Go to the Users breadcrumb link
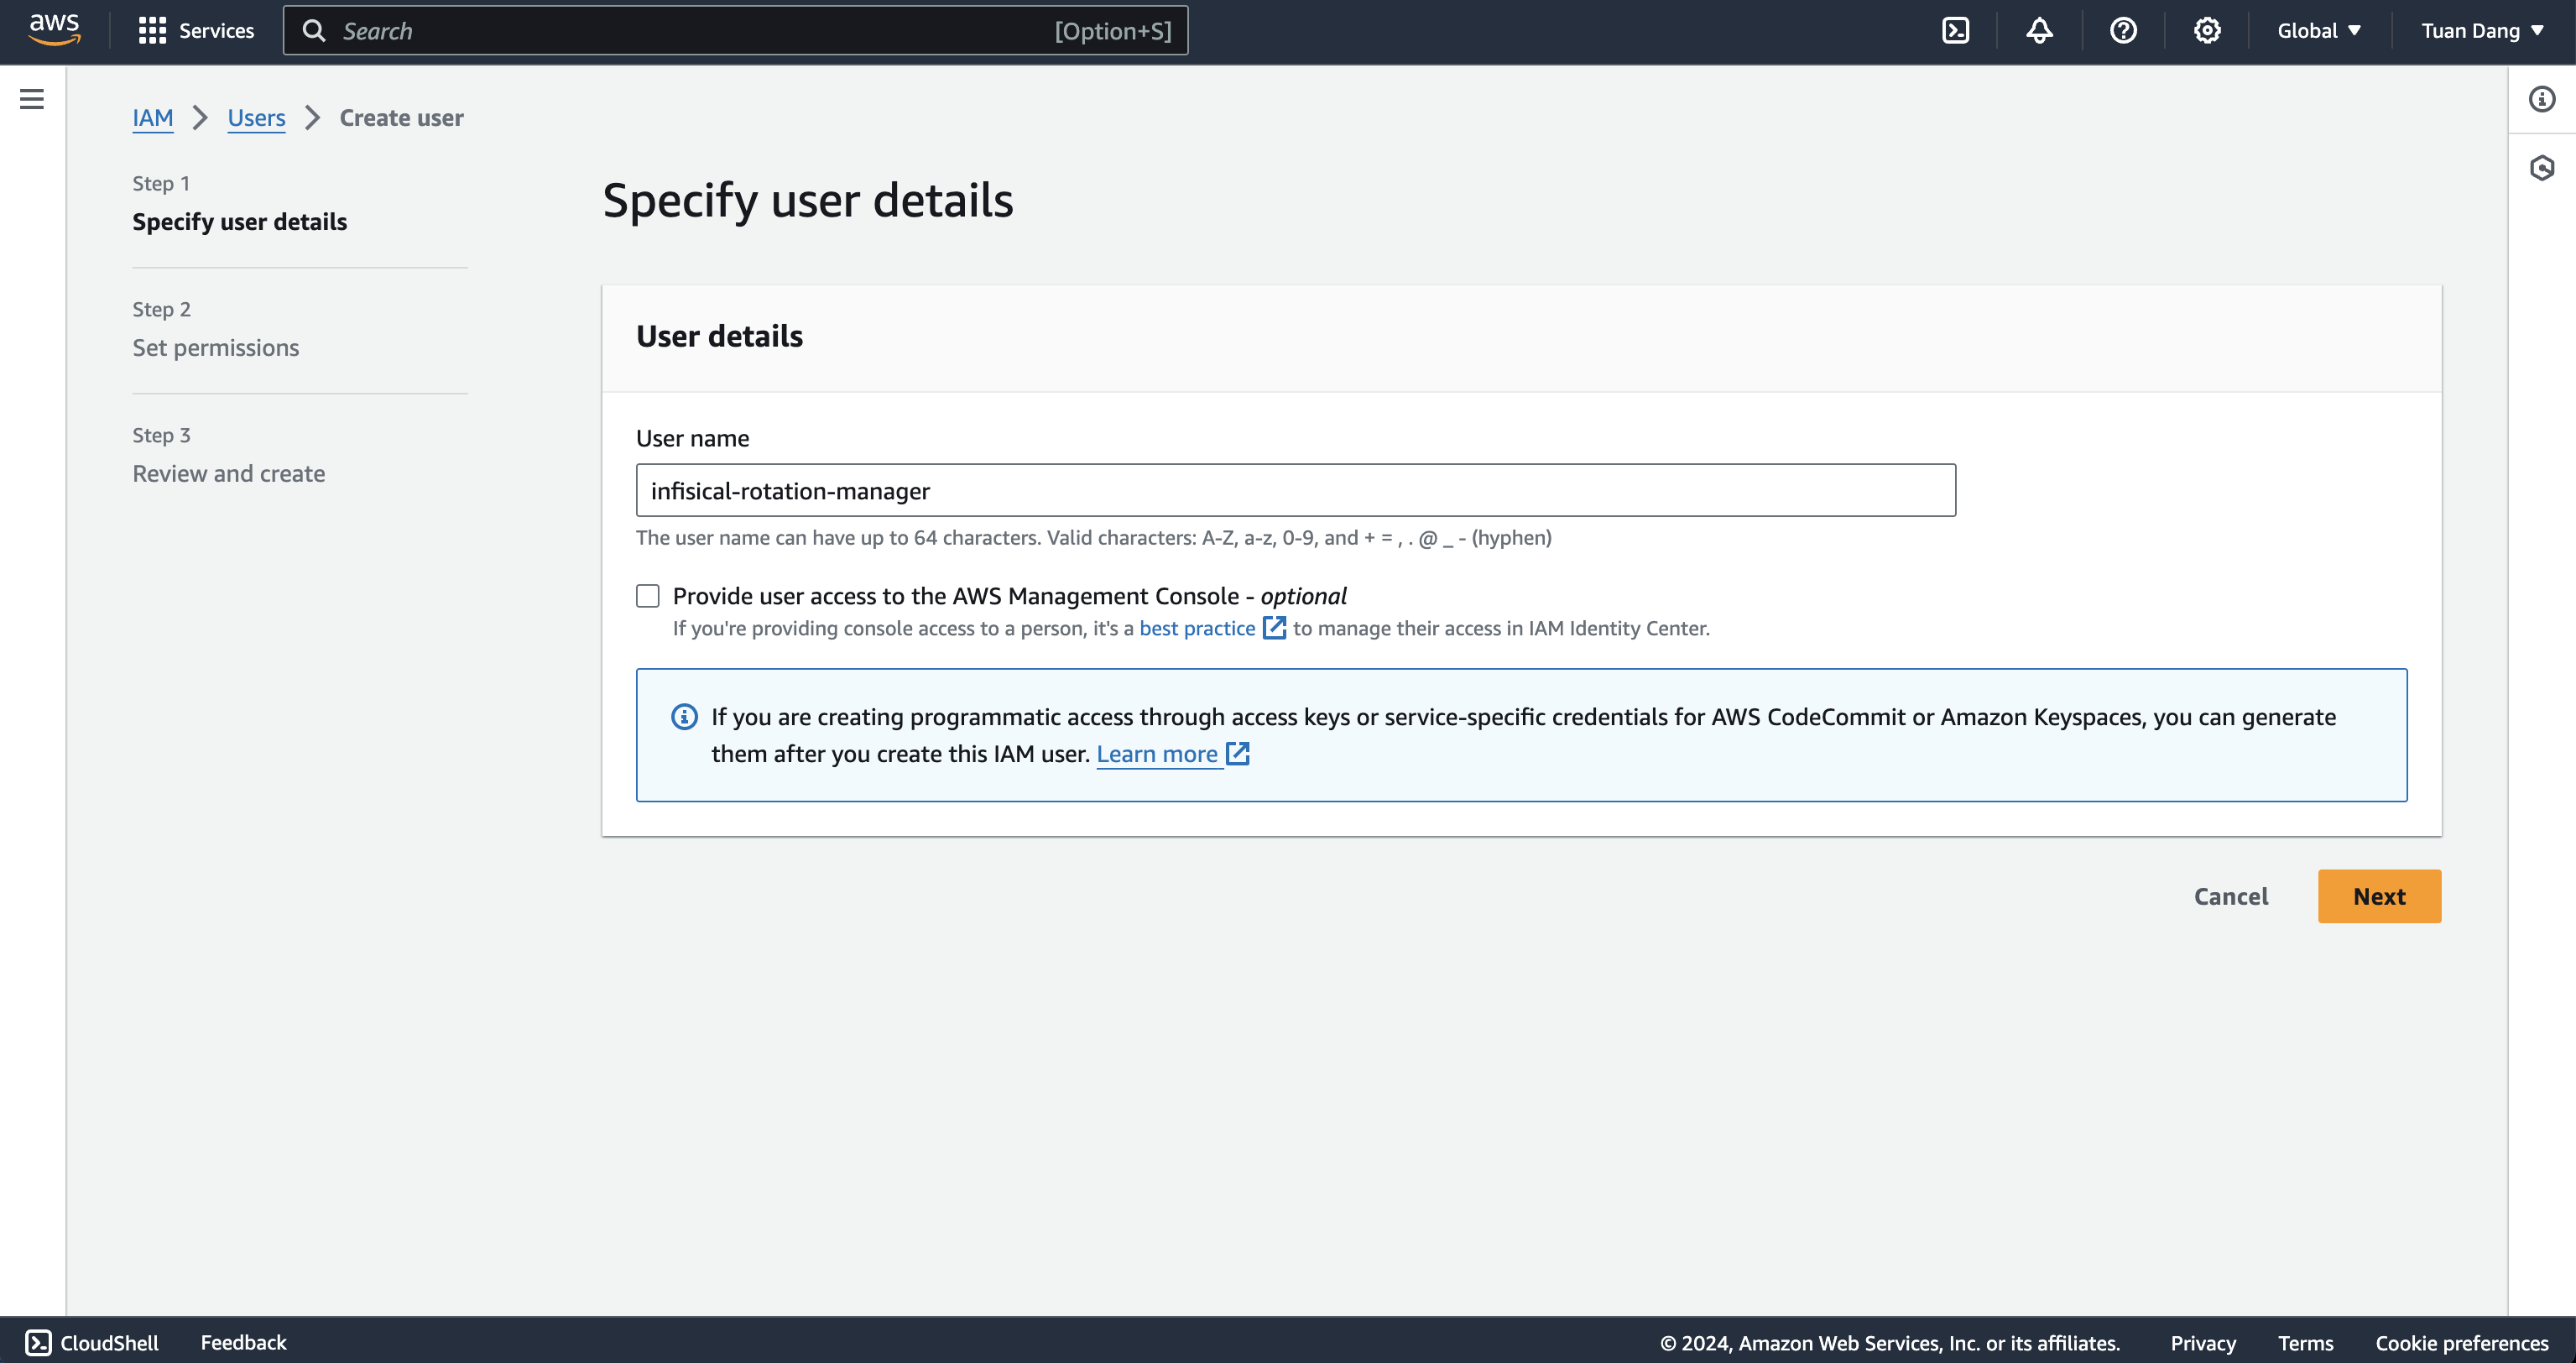2576x1363 pixels. coord(256,118)
